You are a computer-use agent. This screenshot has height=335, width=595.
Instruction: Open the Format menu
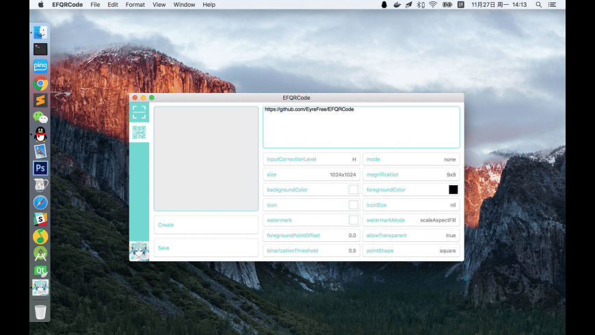135,5
